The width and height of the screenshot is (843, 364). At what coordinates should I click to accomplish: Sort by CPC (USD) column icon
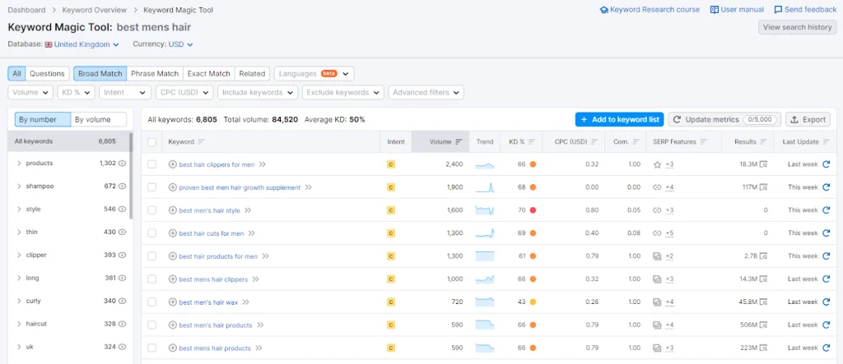click(594, 141)
